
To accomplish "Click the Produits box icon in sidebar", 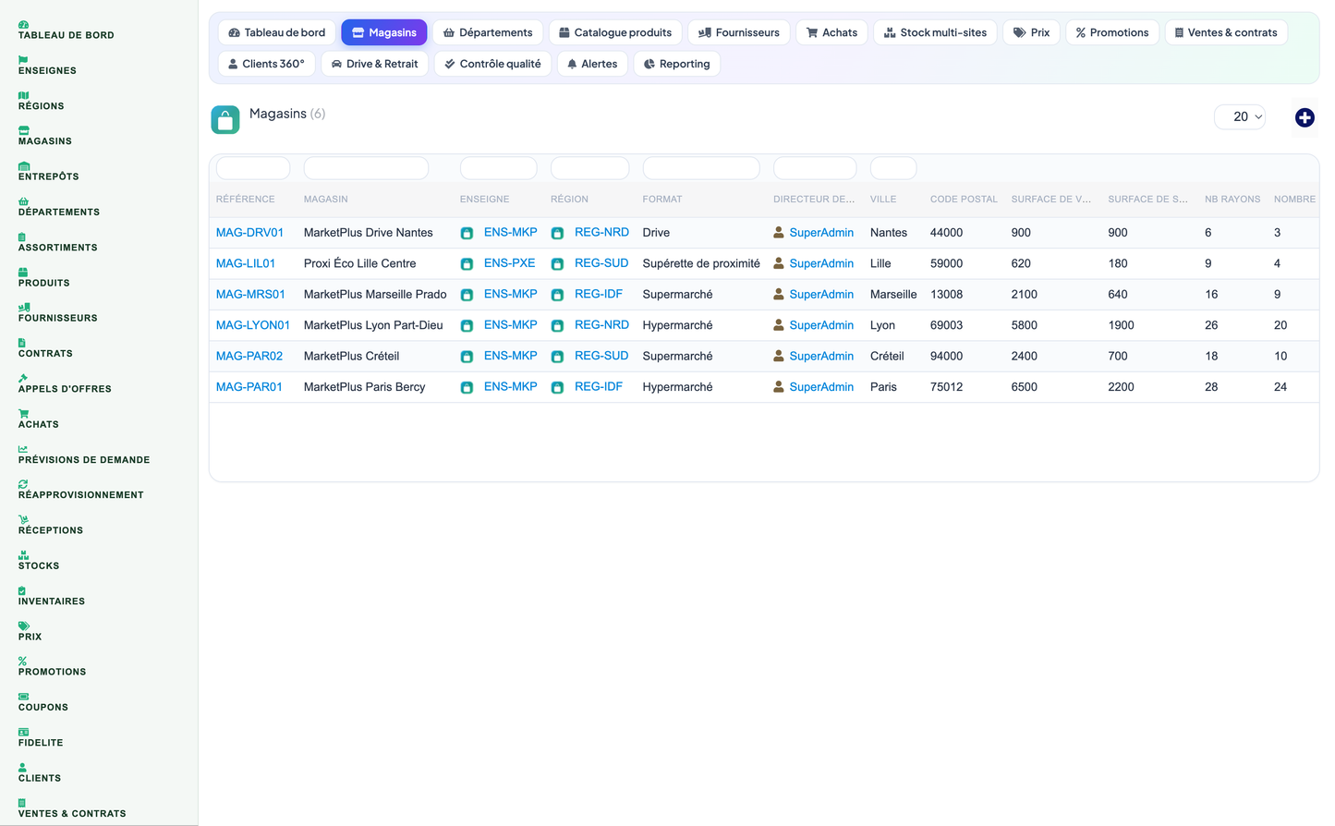I will pyautogui.click(x=23, y=273).
